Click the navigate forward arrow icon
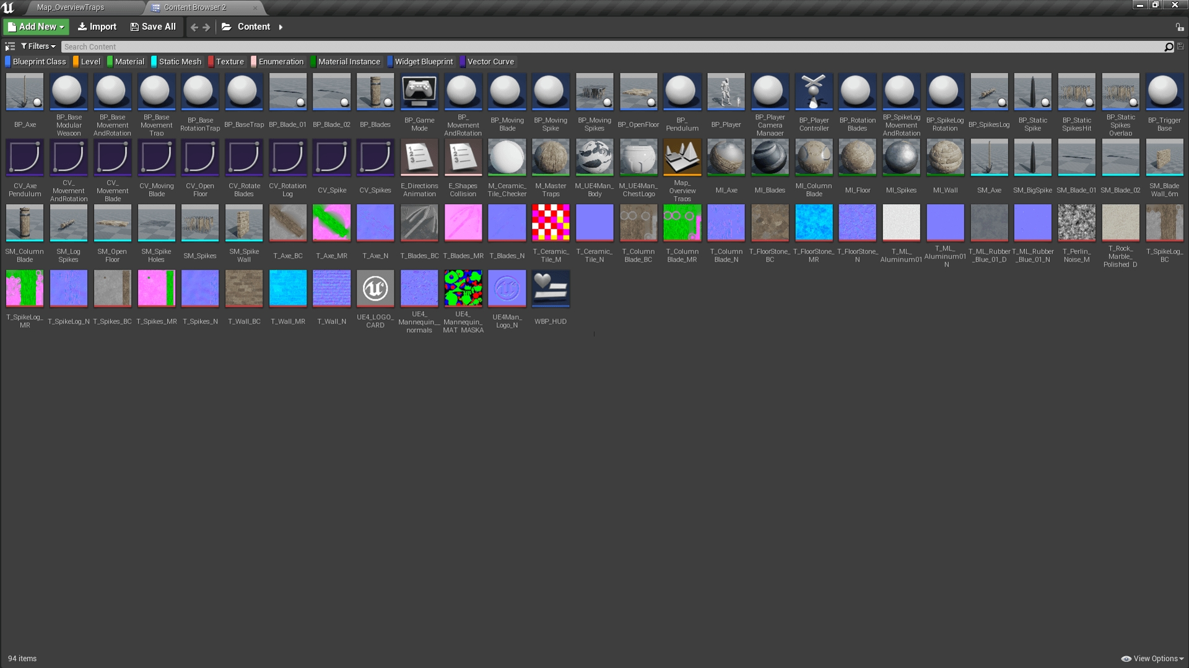This screenshot has width=1189, height=668. (207, 27)
